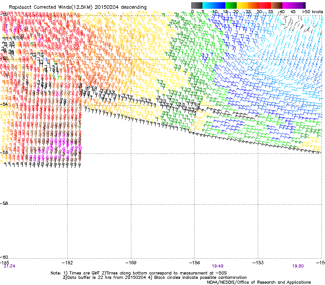Viewport: 325px width, 285px height.
Task: Click the 19:50 purple time stamp
Action: (298, 266)
